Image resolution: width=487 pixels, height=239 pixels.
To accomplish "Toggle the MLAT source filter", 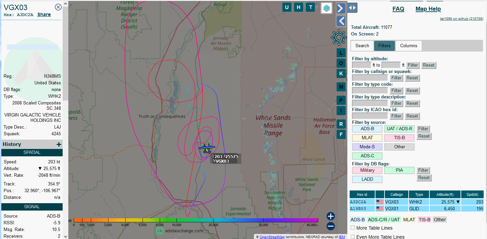I will click(367, 138).
